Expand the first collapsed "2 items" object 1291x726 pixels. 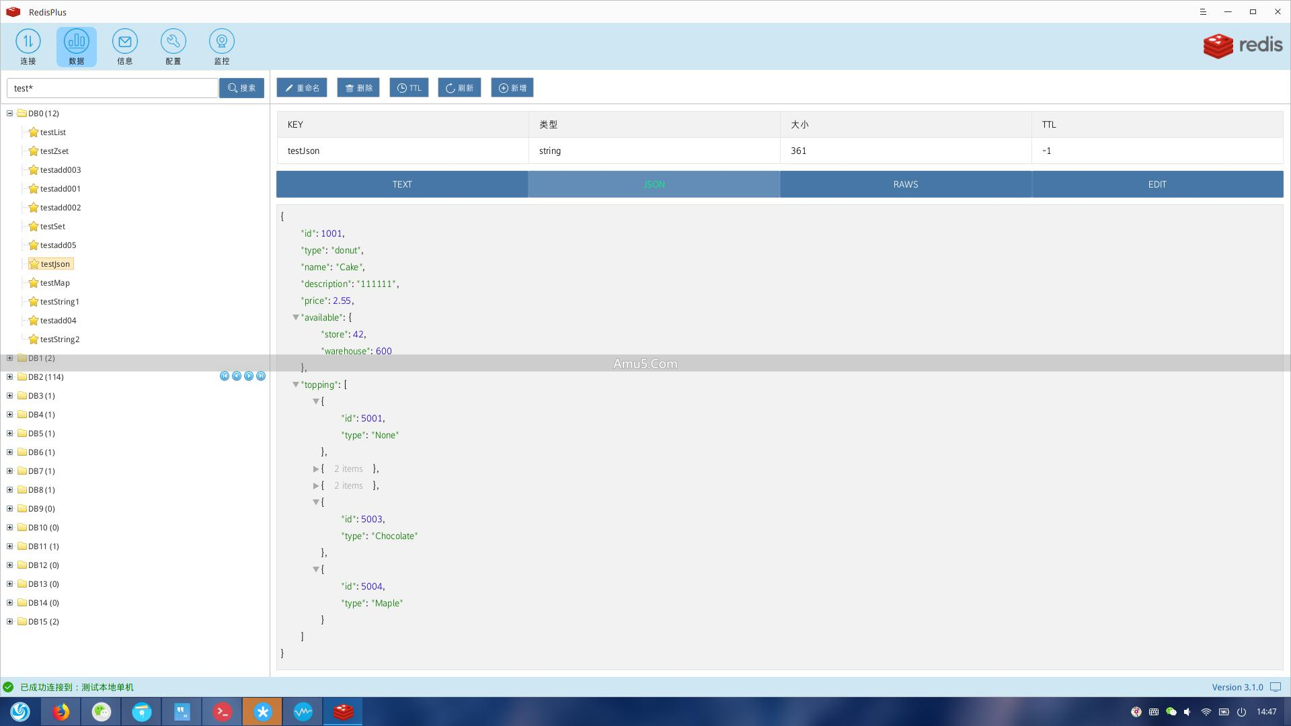pos(316,469)
